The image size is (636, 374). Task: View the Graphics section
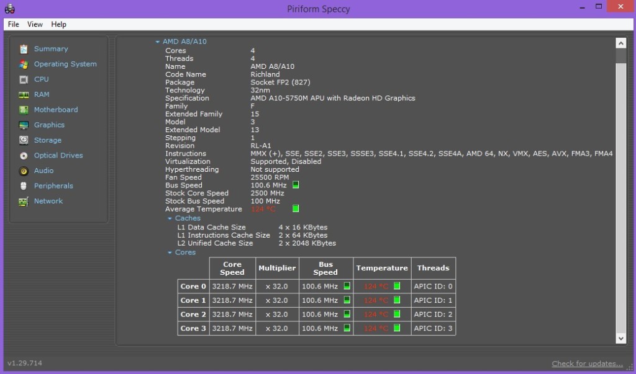point(49,125)
